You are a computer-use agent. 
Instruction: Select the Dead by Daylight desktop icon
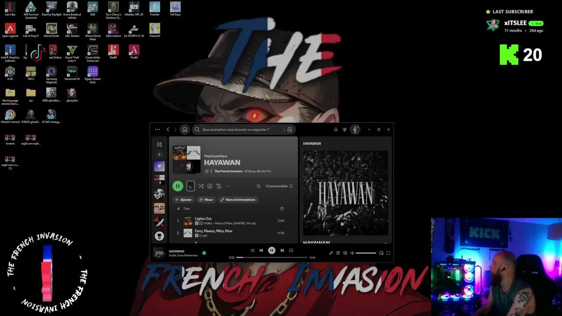coord(51,9)
